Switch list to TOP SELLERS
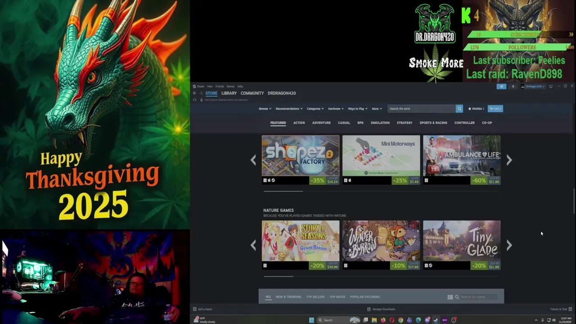The image size is (576, 324). 315,297
